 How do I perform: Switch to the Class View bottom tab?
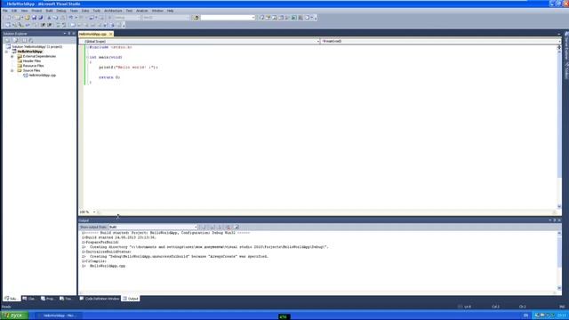29,299
